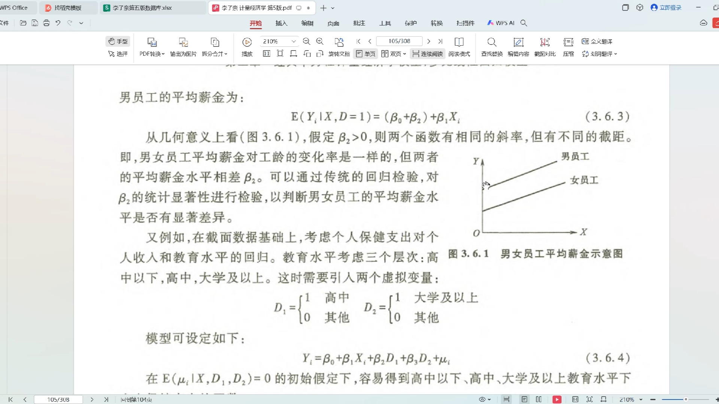The width and height of the screenshot is (719, 404).
Task: Click status bar page field 105/308
Action: [x=58, y=400]
